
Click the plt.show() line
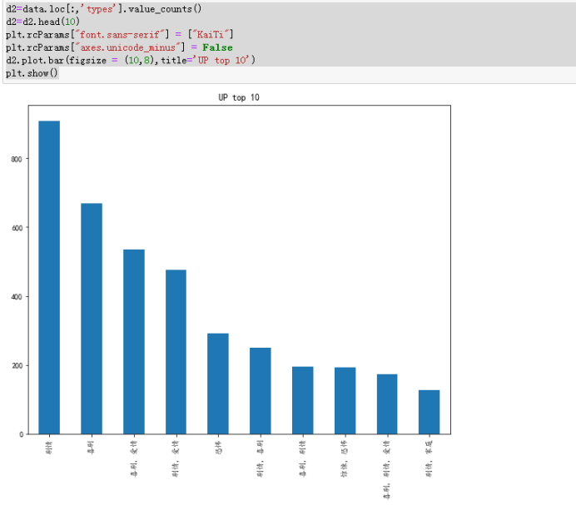tap(32, 73)
